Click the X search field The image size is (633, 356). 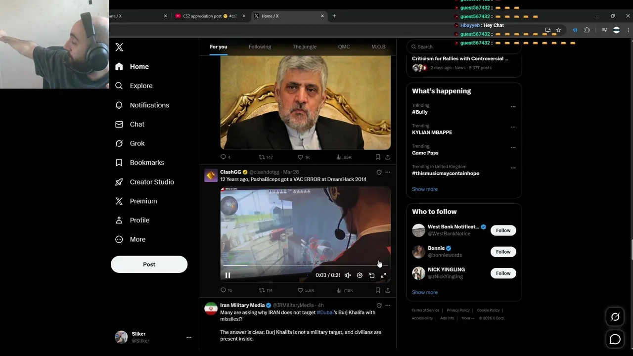(x=464, y=46)
